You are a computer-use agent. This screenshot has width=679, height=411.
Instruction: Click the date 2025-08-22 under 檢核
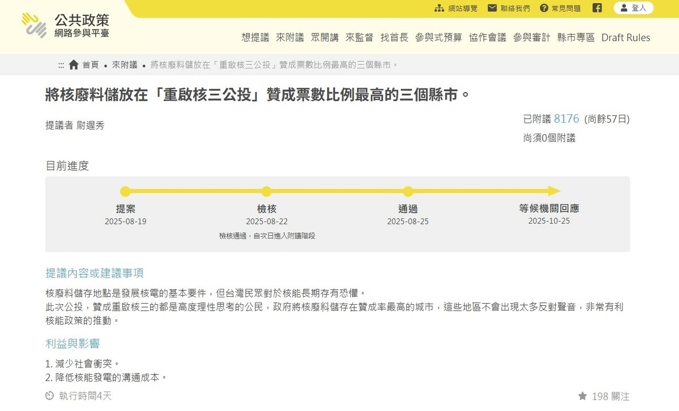tap(267, 222)
